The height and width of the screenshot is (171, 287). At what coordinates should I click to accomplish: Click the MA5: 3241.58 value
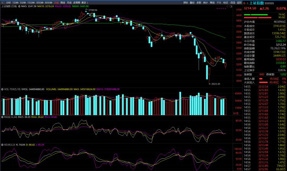click(29, 6)
